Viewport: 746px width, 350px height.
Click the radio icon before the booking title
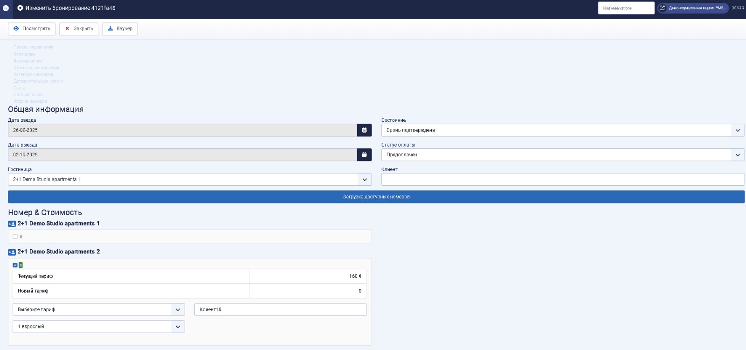tap(20, 8)
